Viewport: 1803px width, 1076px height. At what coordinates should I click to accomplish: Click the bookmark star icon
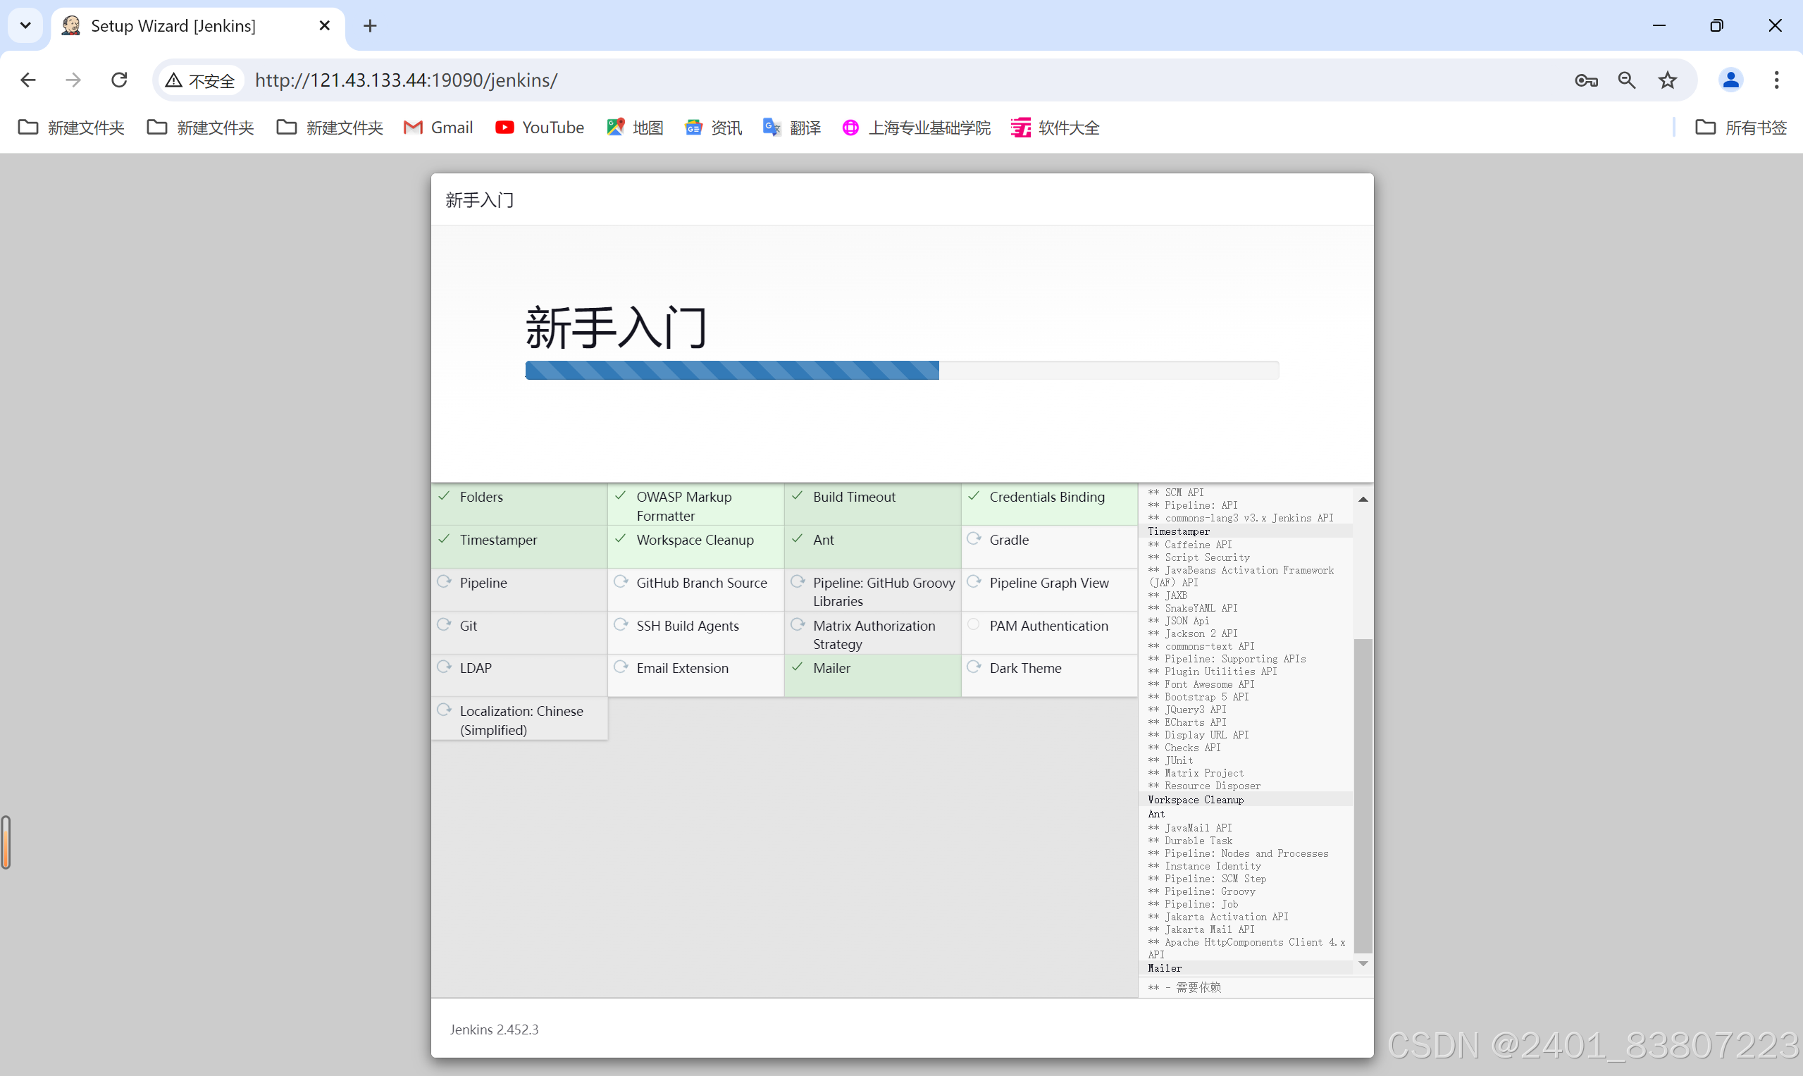click(x=1667, y=80)
